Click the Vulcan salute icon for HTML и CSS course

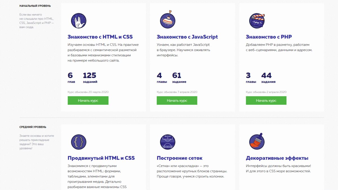[x=78, y=21]
